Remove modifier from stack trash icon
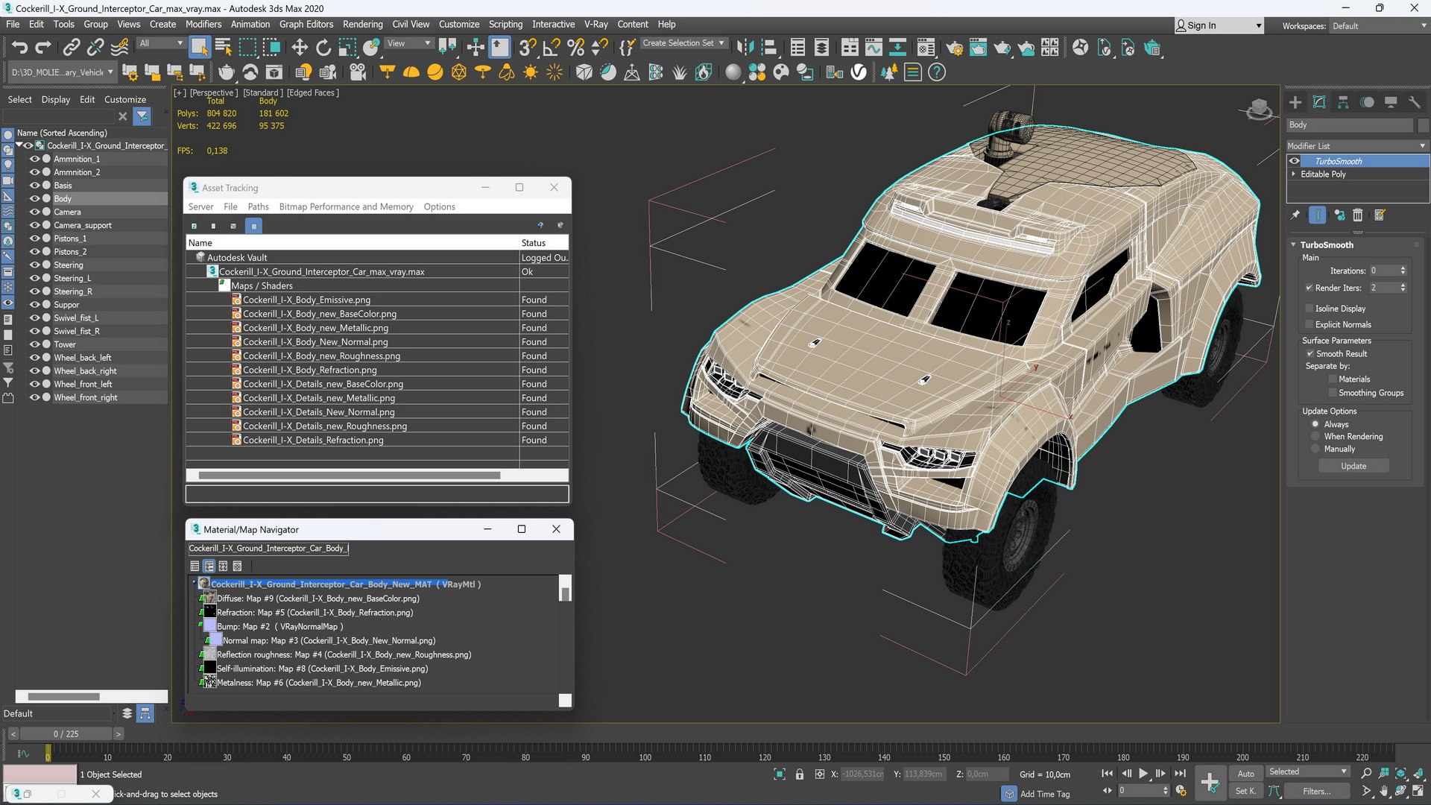This screenshot has height=805, width=1431. tap(1358, 215)
